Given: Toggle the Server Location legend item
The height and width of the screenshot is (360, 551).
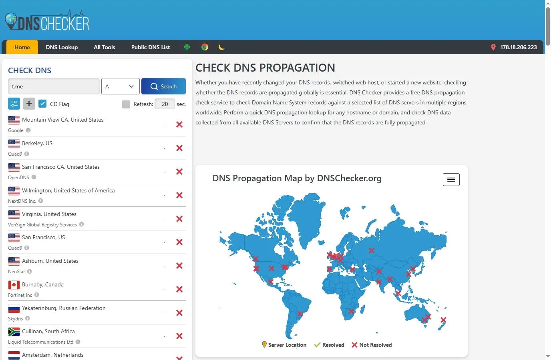Looking at the screenshot, I should (284, 345).
